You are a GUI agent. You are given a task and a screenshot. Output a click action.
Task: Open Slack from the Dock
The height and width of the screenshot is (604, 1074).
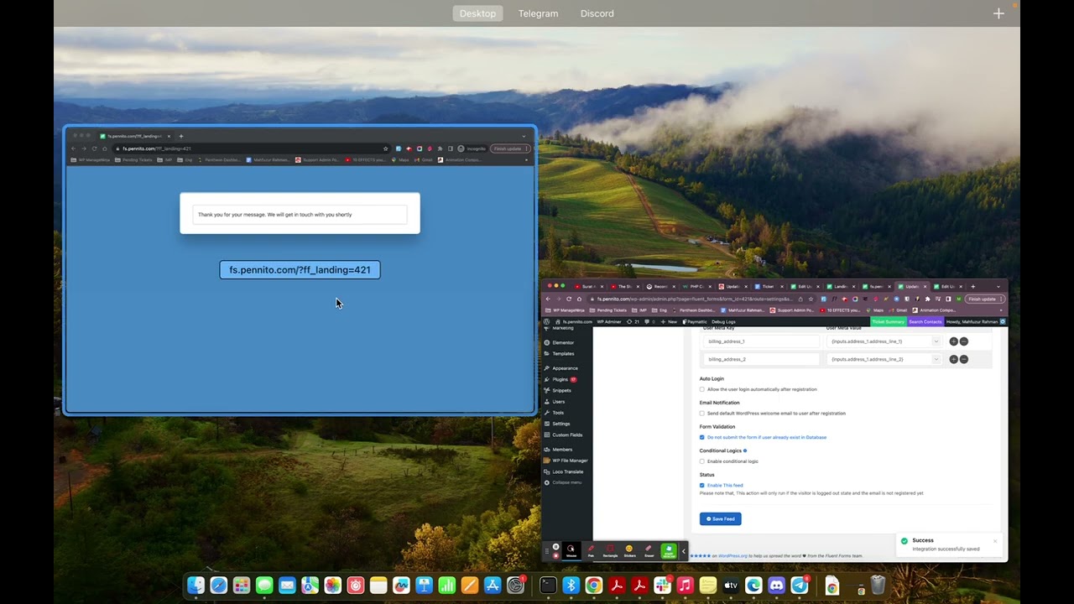click(x=662, y=585)
